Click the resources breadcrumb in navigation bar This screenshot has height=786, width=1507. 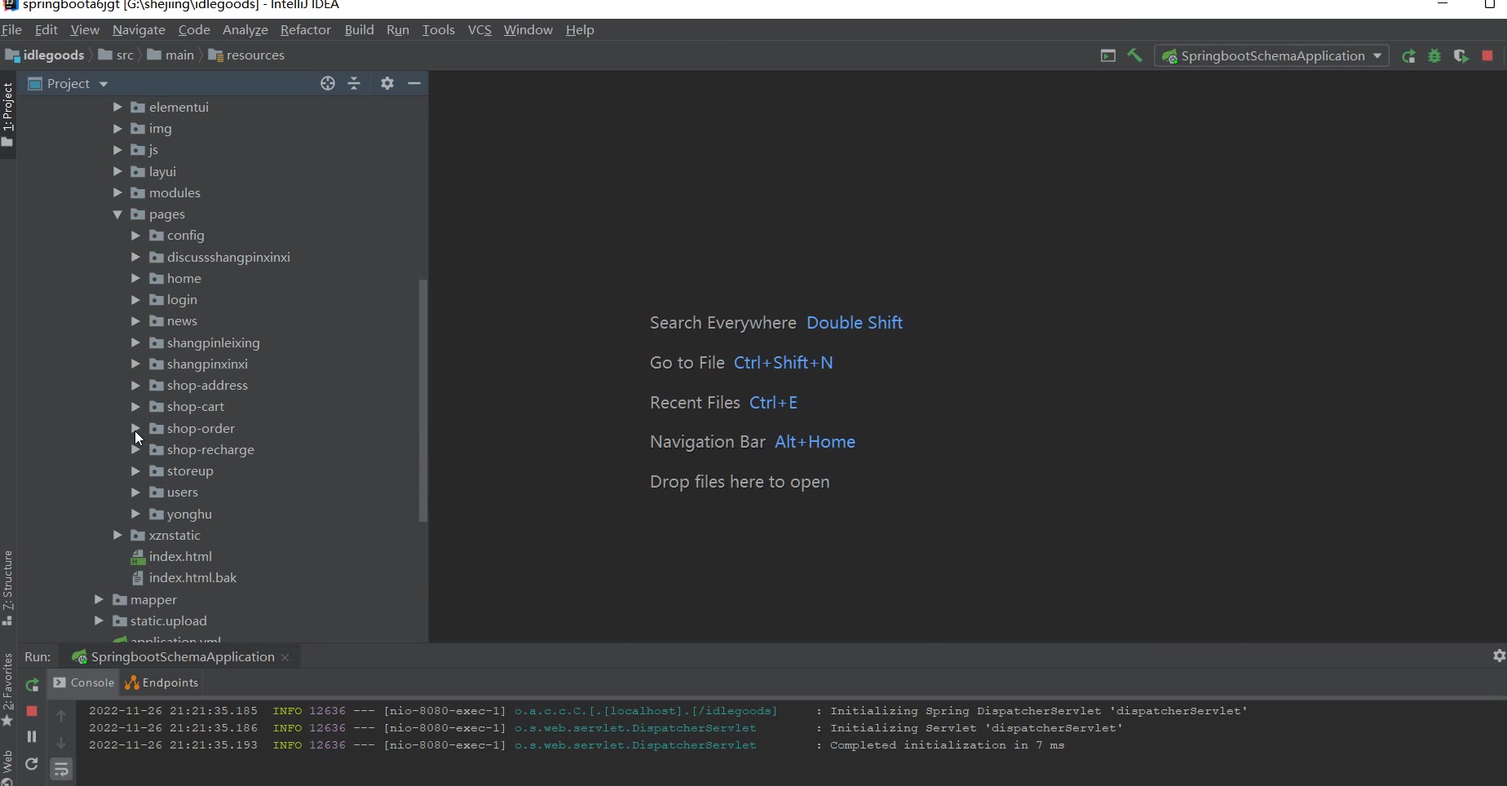click(254, 55)
